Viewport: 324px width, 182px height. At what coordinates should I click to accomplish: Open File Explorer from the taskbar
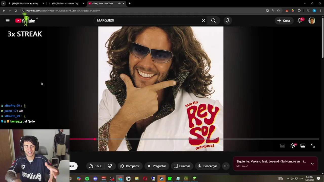(136, 179)
